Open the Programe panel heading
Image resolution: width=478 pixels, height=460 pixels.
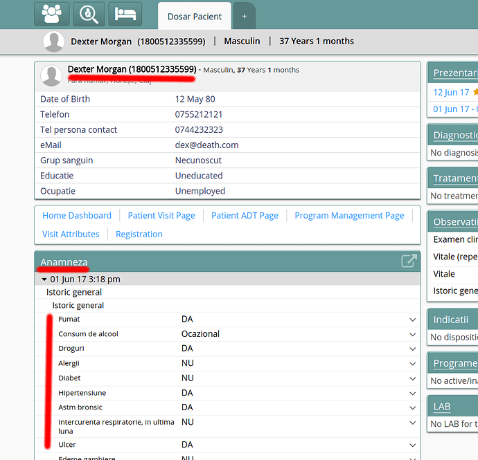(455, 363)
